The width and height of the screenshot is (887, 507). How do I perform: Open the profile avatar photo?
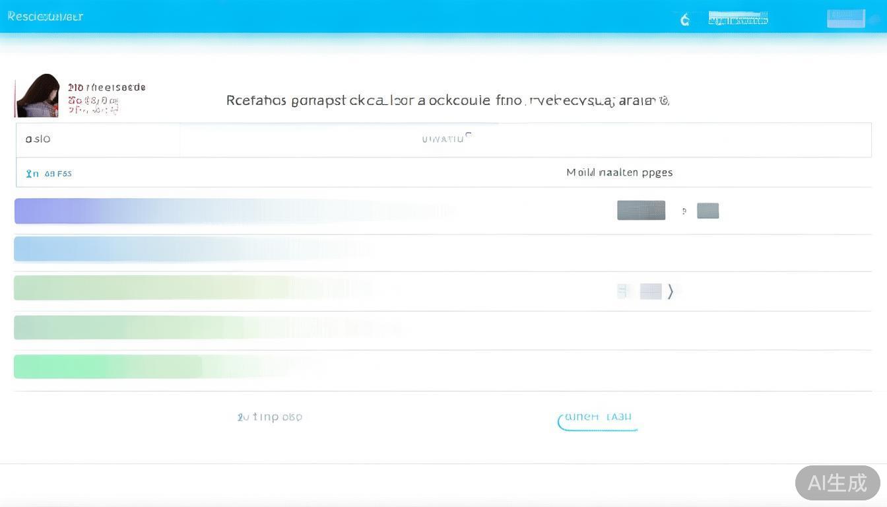click(38, 96)
